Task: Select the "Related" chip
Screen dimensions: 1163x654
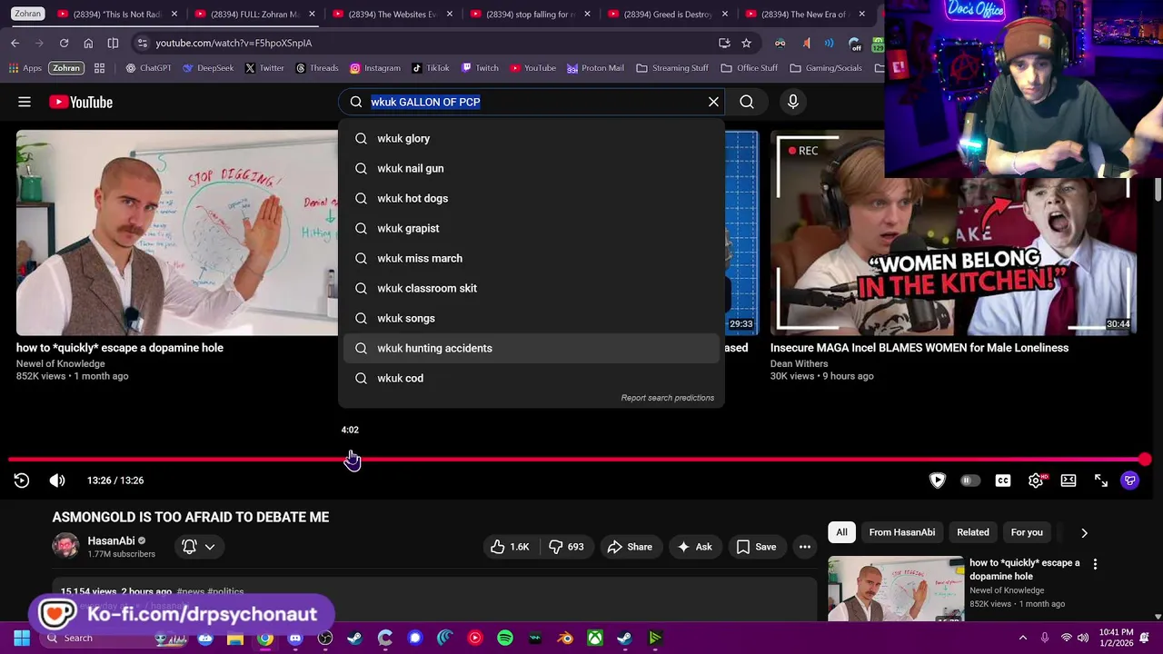Action: pos(973,532)
